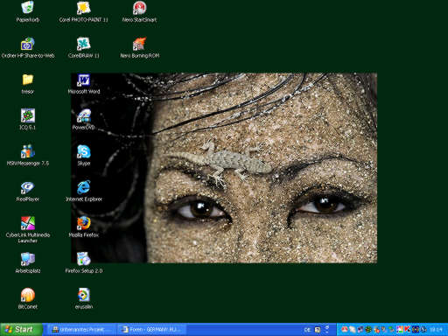This screenshot has width=448, height=336.
Task: Select the Firefox Setup 2.0 installer icon
Action: [83, 259]
